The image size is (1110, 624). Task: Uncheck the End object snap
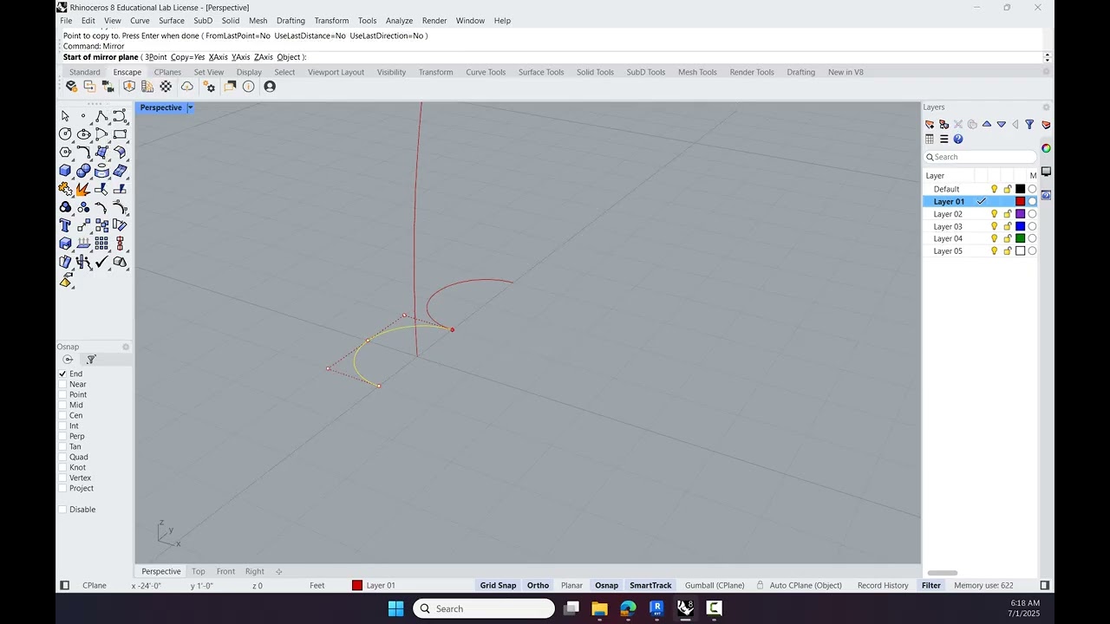point(62,374)
